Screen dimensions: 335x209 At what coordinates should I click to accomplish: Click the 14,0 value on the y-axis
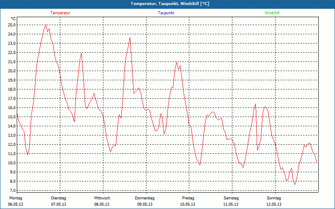point(12,126)
